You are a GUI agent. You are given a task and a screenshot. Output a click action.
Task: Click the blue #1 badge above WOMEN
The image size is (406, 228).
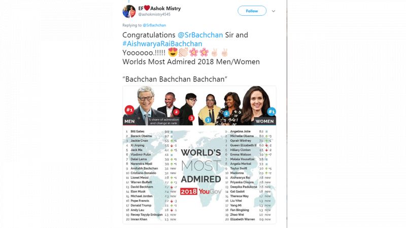pos(272,111)
